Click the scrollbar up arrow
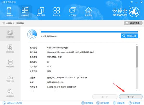Image resolution: width=144 pixels, height=105 pixels. (137, 45)
